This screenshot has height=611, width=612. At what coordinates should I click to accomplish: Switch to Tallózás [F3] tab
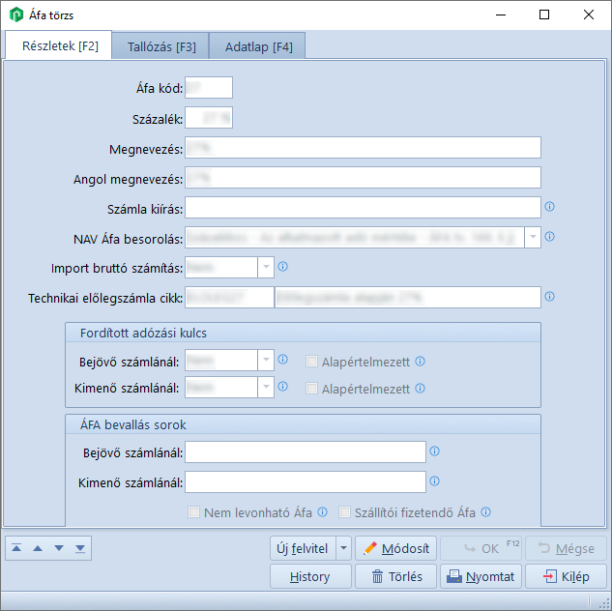point(160,46)
